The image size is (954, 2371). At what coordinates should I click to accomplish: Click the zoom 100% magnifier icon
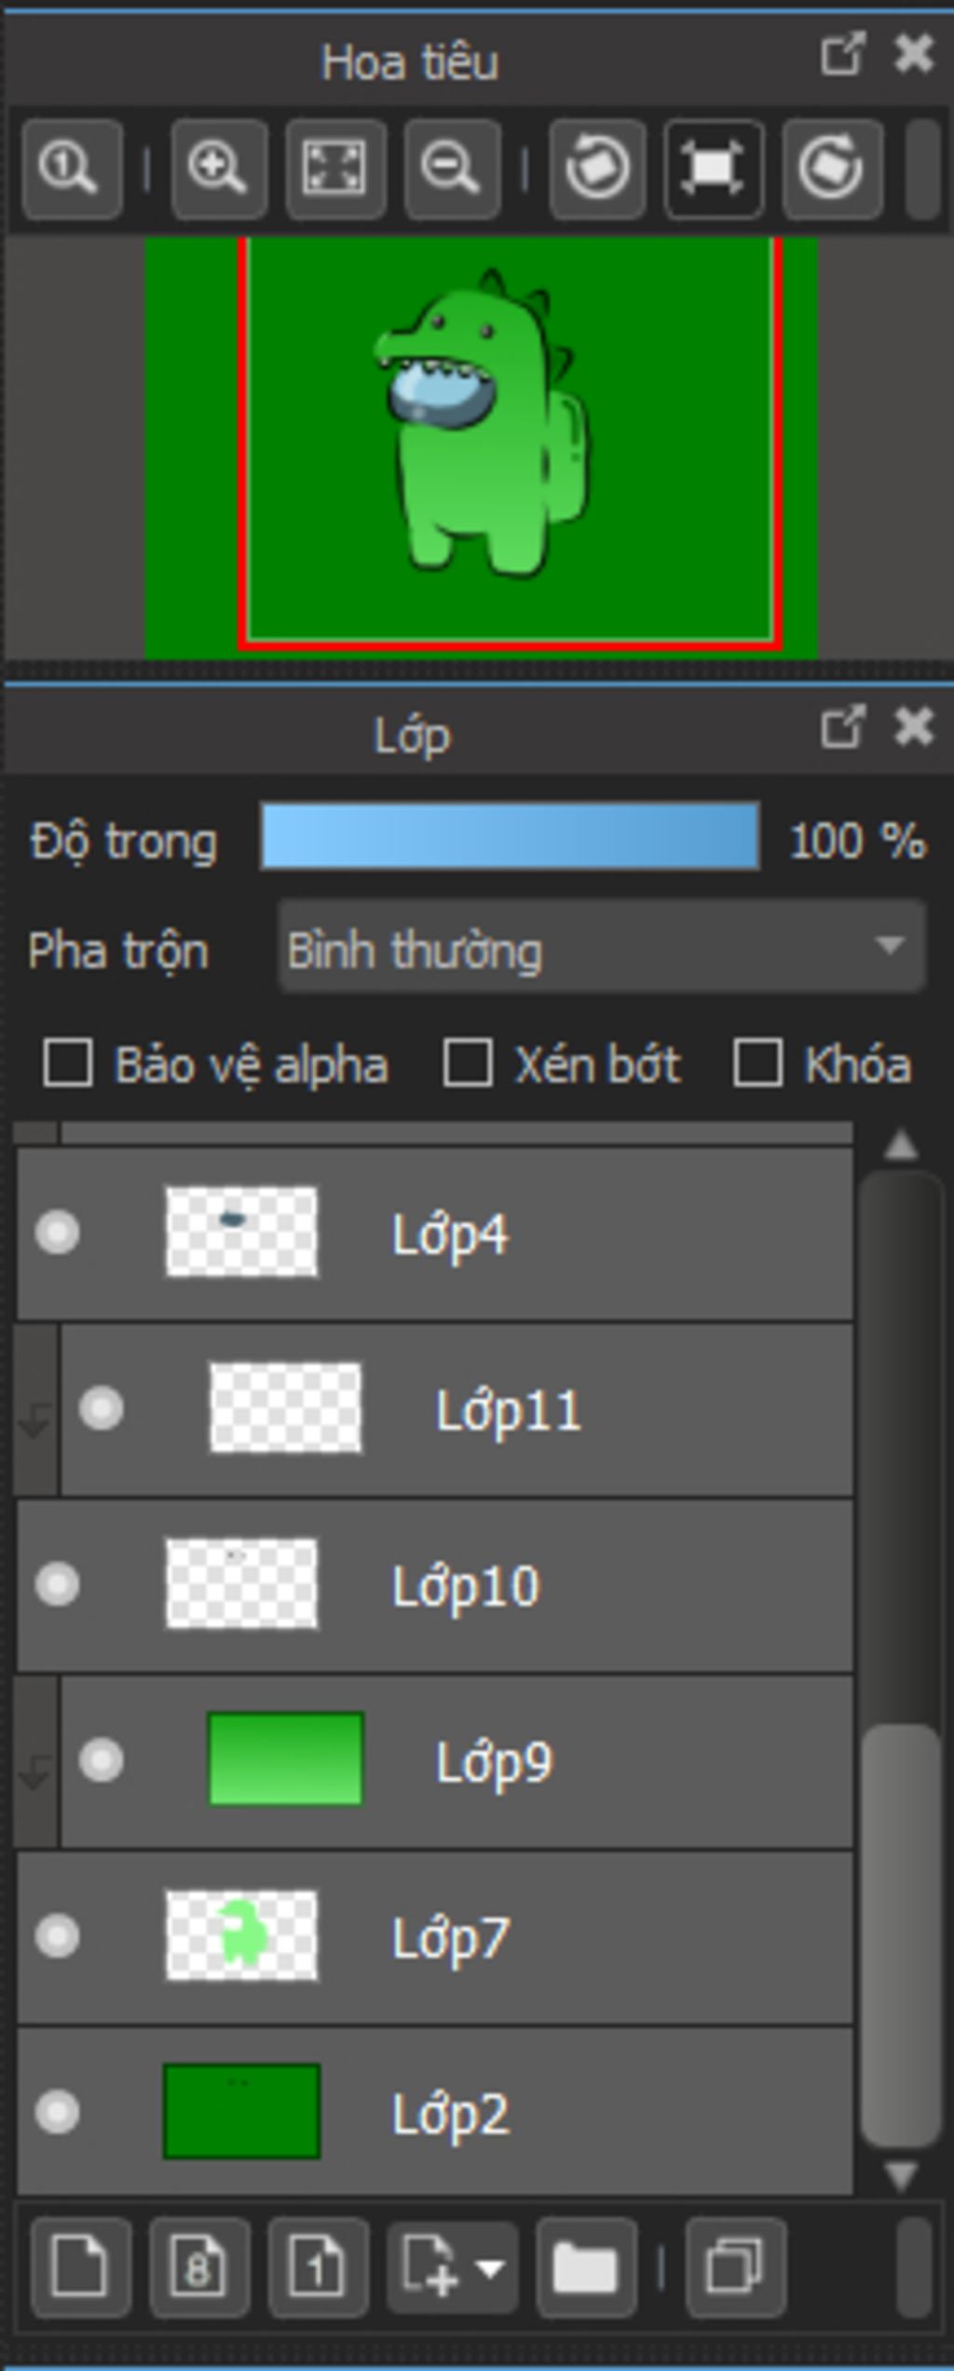[x=72, y=169]
